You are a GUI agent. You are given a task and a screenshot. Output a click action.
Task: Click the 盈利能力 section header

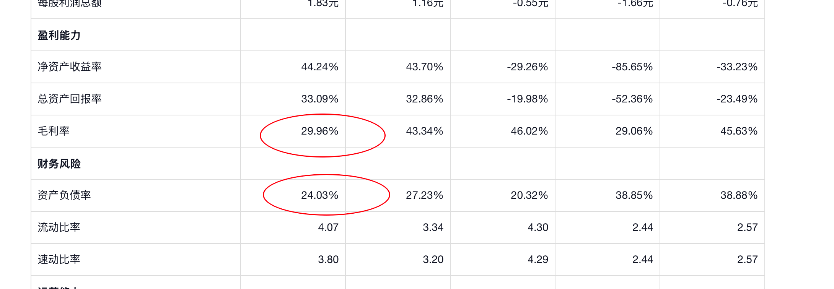pos(59,35)
